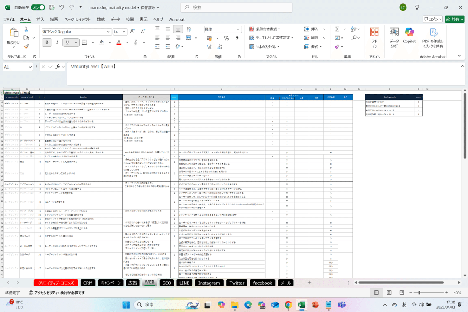
Task: Collapse the ribbon with chevron
Action: pyautogui.click(x=459, y=56)
